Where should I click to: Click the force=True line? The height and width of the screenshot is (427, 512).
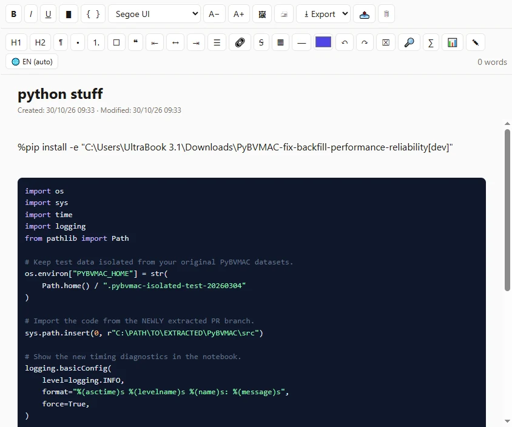coord(66,404)
